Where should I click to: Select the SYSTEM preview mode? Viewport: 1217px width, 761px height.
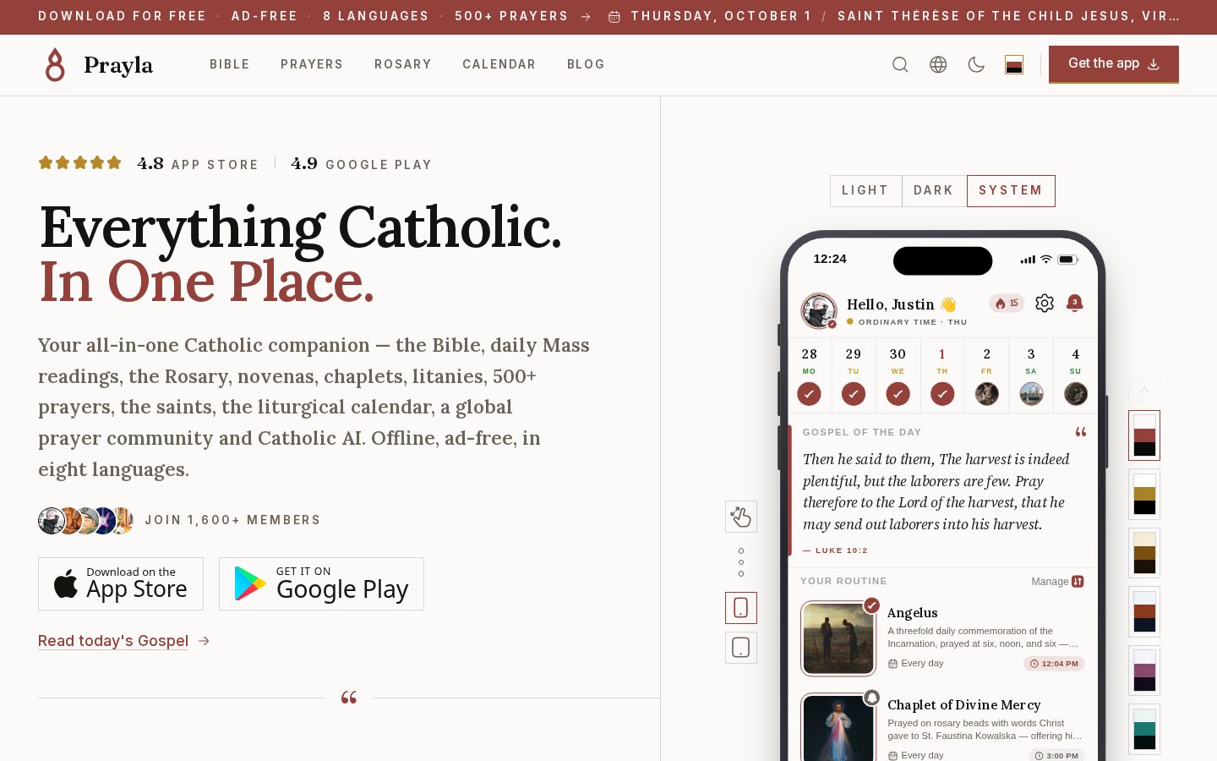coord(1011,191)
